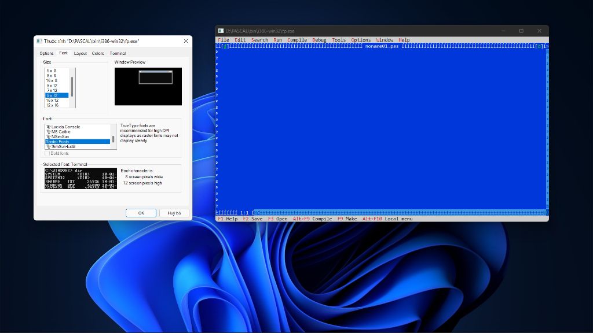Screen dimensions: 593x333
Task: Click the Window Preview thumbnail
Action: (x=148, y=87)
